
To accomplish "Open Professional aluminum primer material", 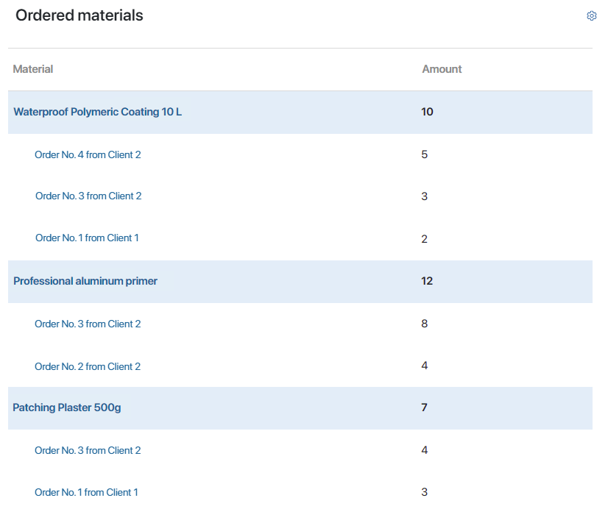I will pos(85,281).
